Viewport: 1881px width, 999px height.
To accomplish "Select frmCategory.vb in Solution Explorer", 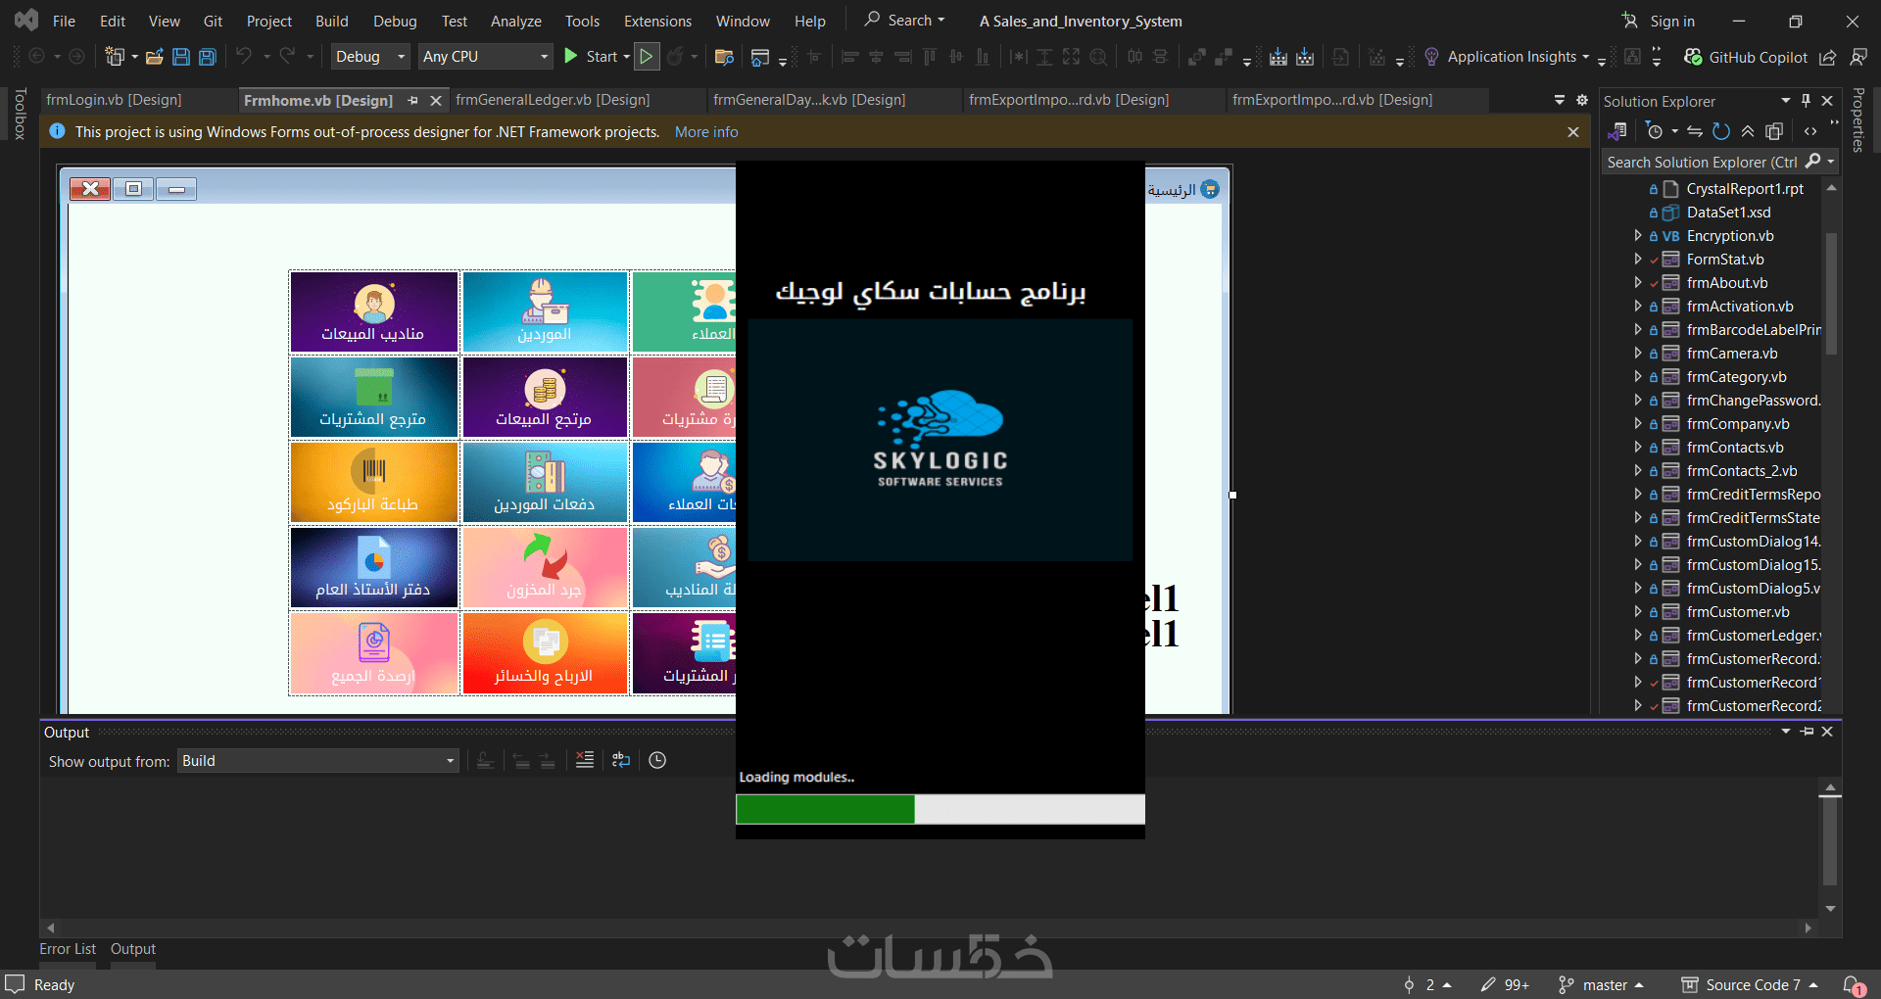I will (x=1736, y=377).
